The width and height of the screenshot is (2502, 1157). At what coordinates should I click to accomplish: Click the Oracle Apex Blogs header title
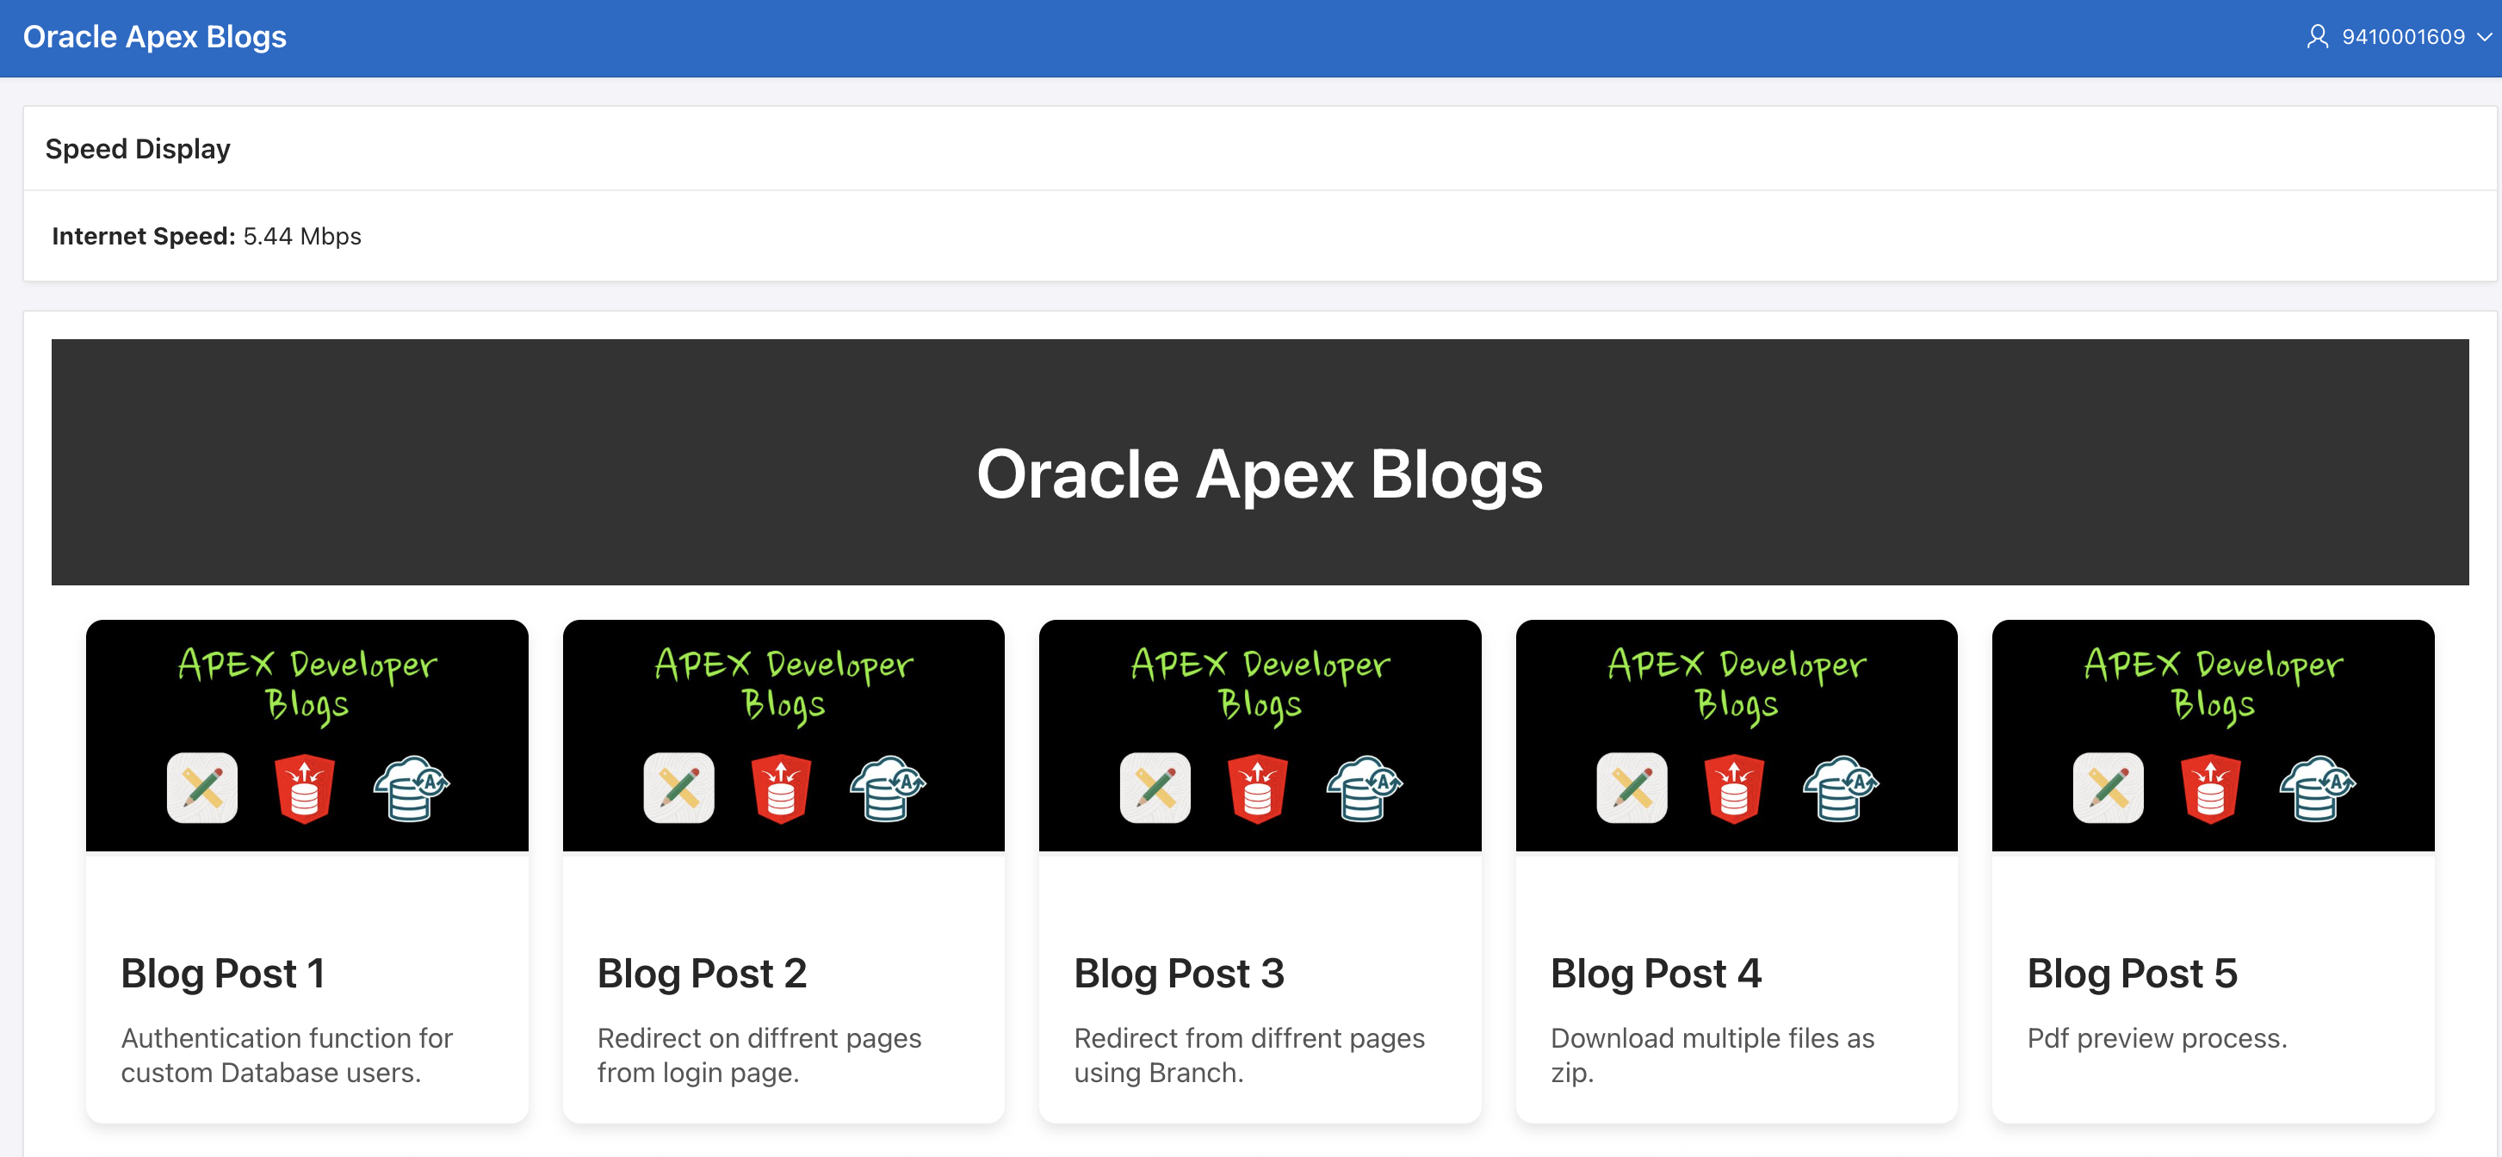point(154,37)
